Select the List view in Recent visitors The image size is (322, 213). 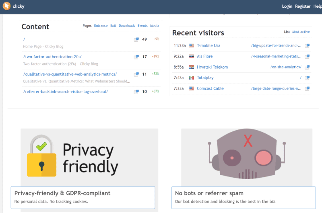pos(287,32)
